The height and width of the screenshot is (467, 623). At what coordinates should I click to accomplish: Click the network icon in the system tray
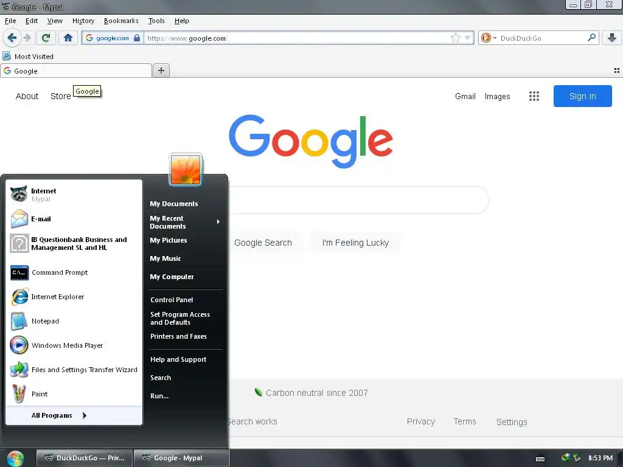(x=566, y=458)
